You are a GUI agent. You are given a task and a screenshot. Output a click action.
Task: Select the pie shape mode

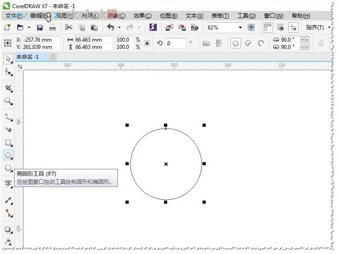click(x=248, y=43)
